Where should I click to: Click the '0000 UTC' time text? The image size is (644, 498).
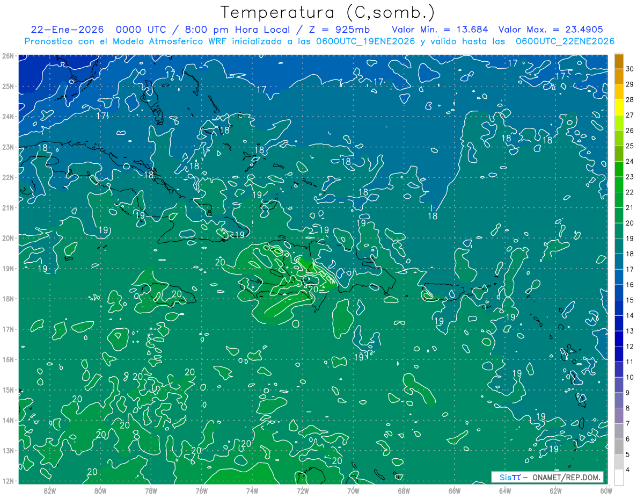(x=141, y=30)
